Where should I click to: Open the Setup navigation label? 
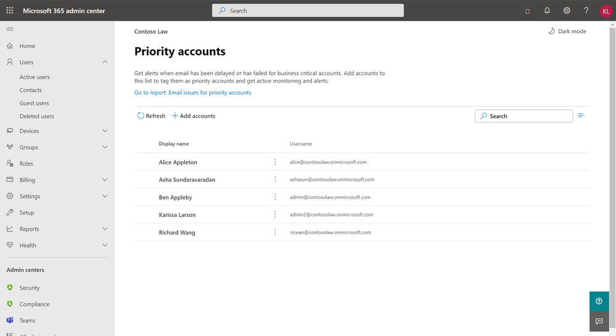[27, 212]
